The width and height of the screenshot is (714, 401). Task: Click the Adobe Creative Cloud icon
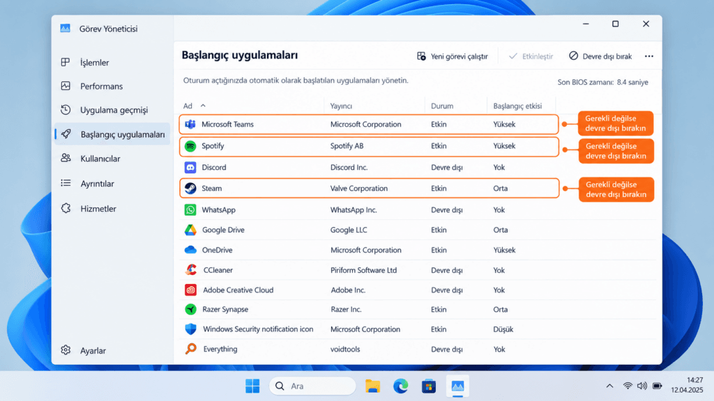pos(190,290)
